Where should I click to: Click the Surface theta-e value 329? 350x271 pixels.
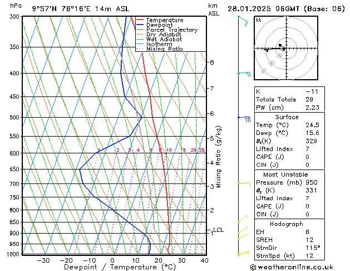click(x=311, y=141)
